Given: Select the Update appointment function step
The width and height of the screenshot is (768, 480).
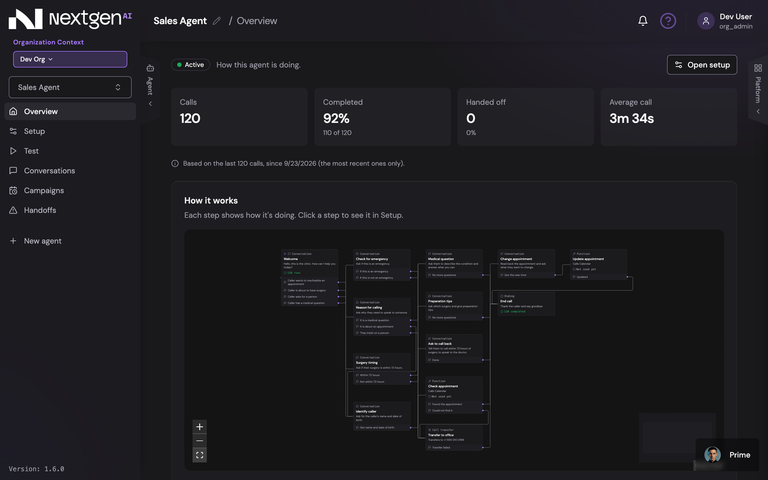Looking at the screenshot, I should coord(598,265).
